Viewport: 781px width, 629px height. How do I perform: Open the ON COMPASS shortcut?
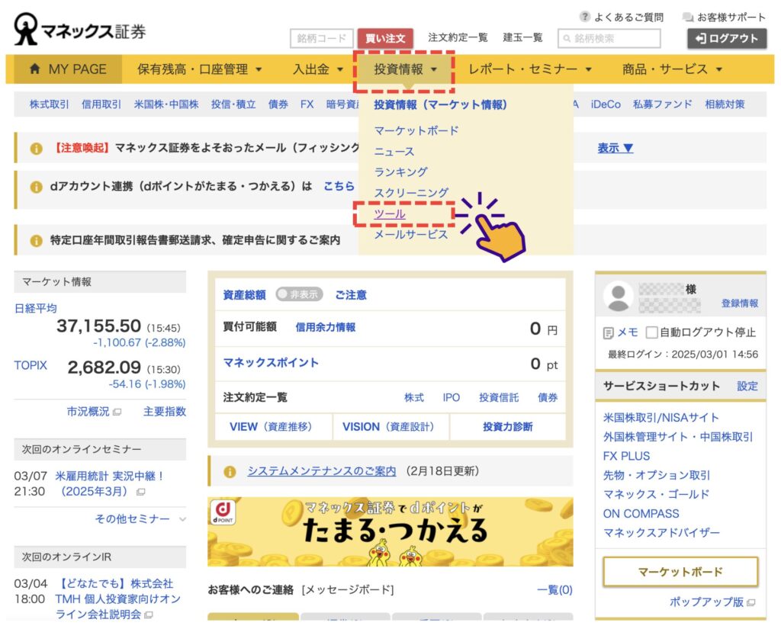pyautogui.click(x=641, y=513)
